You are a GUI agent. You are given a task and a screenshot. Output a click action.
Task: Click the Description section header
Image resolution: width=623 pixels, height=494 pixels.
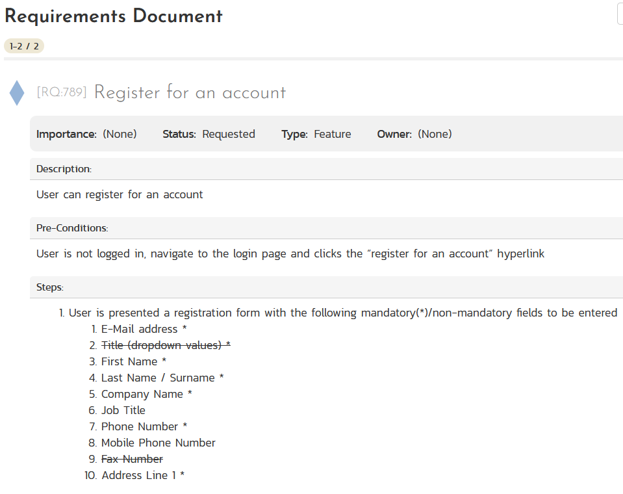point(64,169)
